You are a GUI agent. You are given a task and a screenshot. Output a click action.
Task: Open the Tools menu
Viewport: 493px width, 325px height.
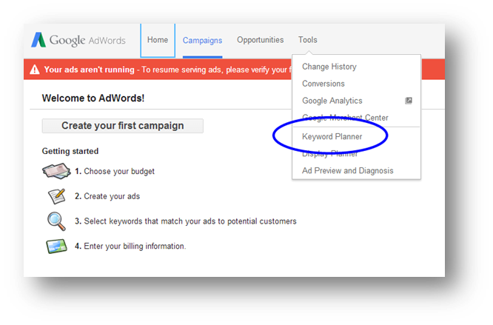click(x=308, y=40)
